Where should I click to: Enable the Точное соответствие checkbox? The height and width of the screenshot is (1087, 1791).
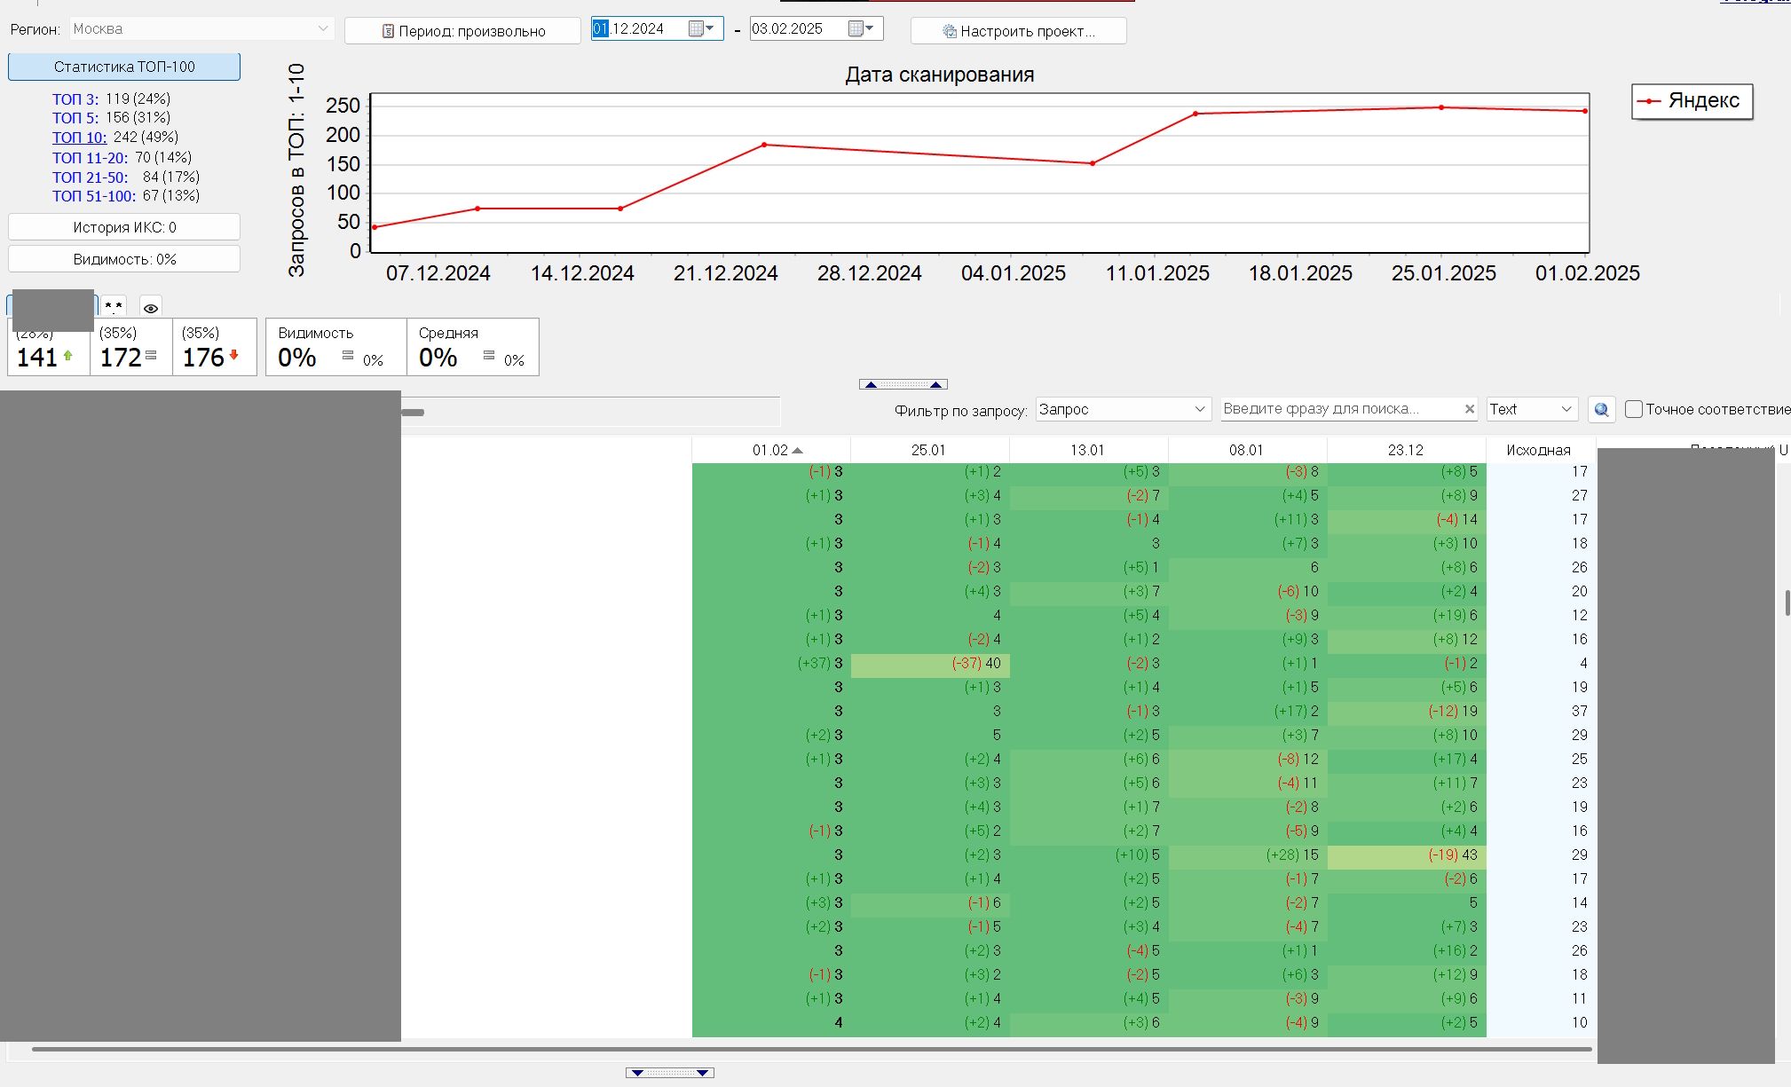pos(1633,409)
